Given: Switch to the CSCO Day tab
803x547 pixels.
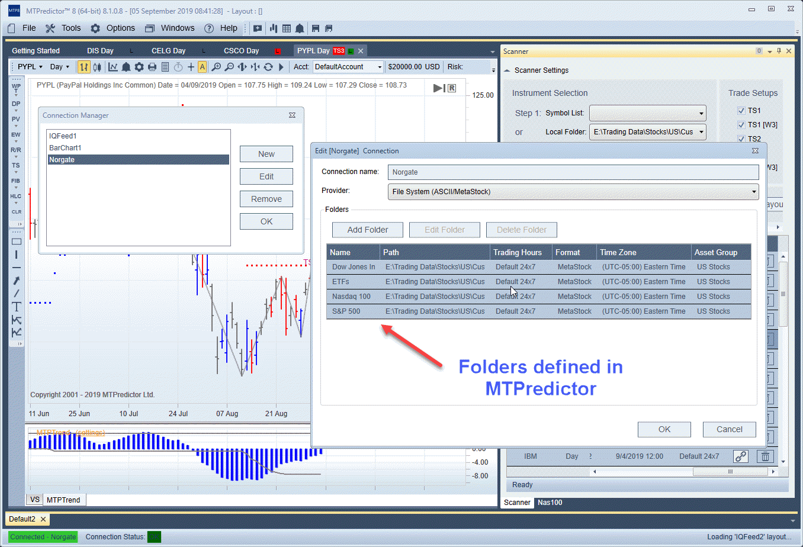Looking at the screenshot, I should (241, 51).
